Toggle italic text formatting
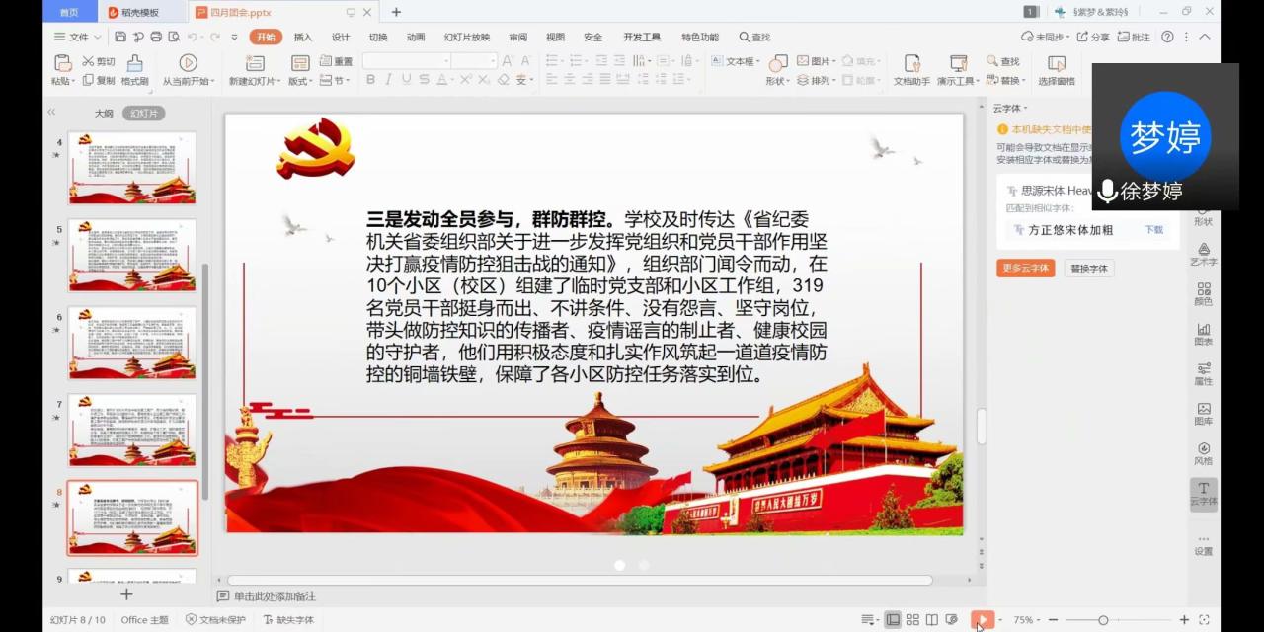The height and width of the screenshot is (632, 1264). pyautogui.click(x=389, y=80)
